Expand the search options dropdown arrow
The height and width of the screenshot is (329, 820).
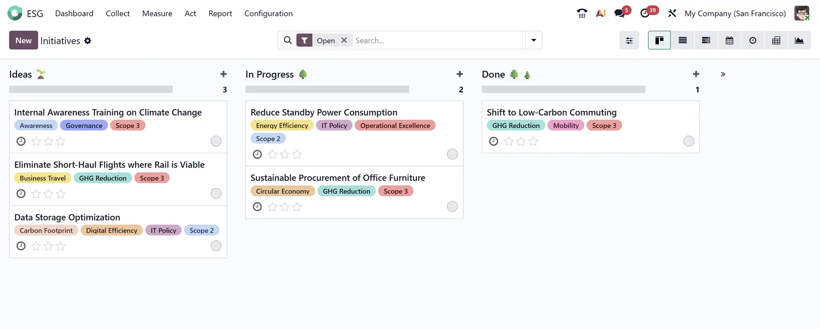point(533,41)
